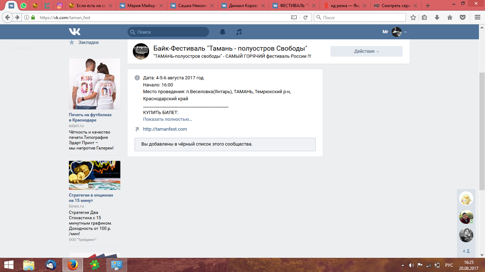This screenshot has width=485, height=272.
Task: Click the VK logo in header
Action: tap(75, 32)
